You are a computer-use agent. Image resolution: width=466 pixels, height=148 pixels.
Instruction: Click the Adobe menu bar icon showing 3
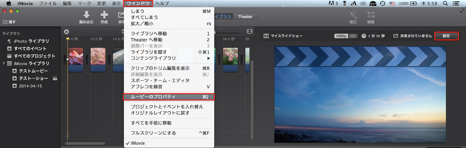[x=333, y=3]
